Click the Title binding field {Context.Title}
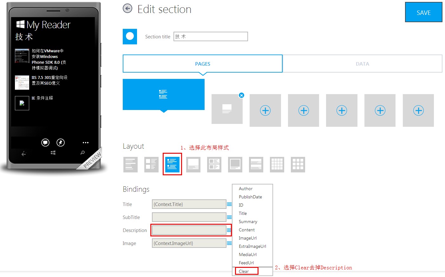The image size is (445, 277). (189, 204)
